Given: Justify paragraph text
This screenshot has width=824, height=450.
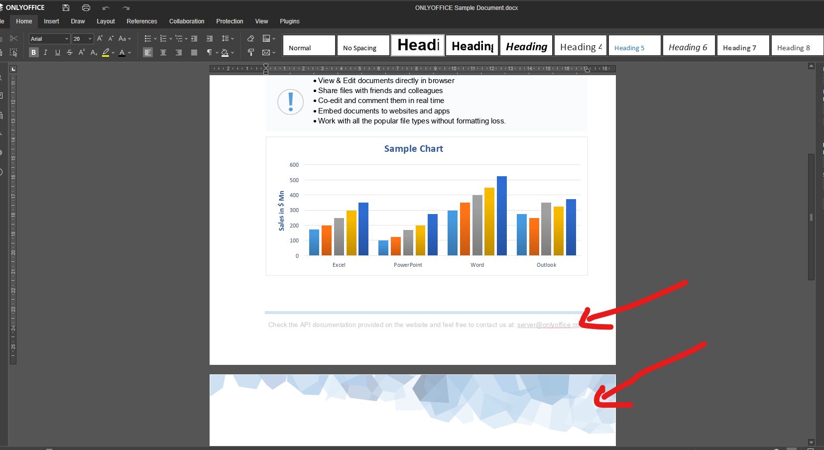Looking at the screenshot, I should click(194, 52).
